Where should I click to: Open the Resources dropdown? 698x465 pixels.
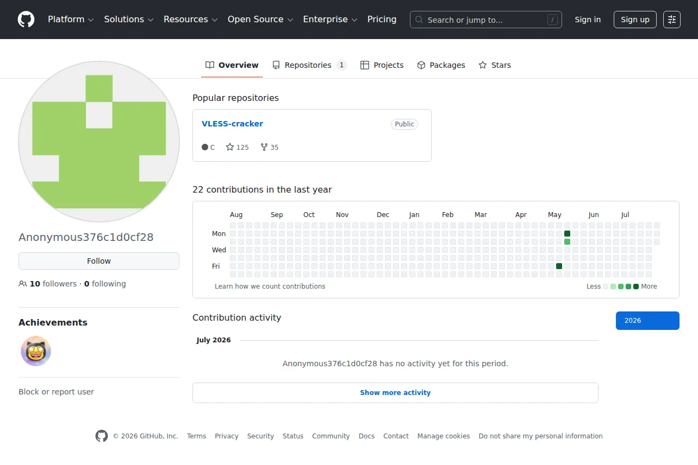pos(191,20)
